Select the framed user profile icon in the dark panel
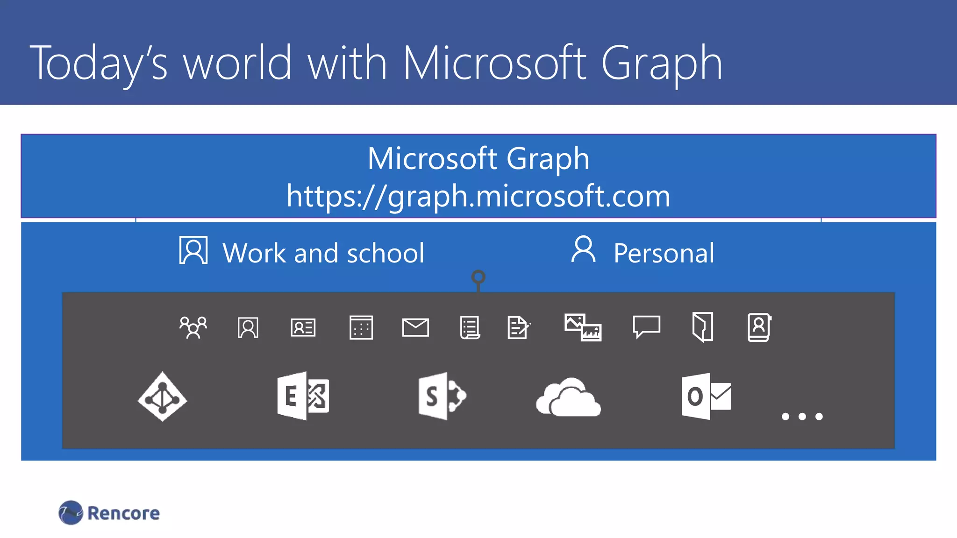This screenshot has width=957, height=538. point(248,327)
